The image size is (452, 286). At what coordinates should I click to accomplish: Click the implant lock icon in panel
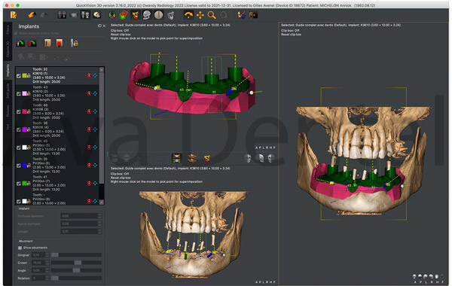[75, 43]
